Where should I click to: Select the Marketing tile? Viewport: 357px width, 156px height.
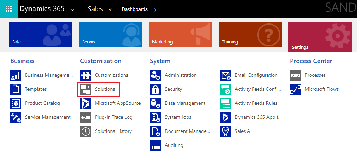(180, 34)
